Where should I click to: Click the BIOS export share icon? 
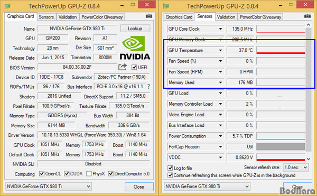click(x=123, y=67)
